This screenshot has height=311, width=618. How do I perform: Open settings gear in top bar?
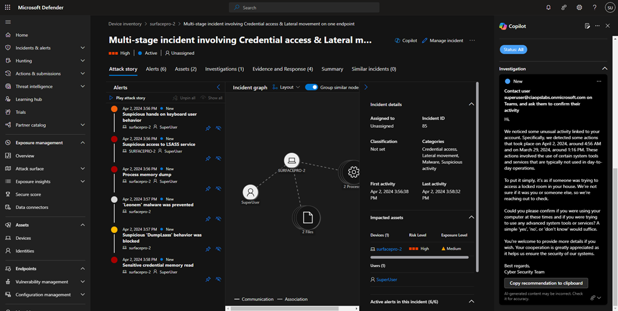pyautogui.click(x=579, y=8)
